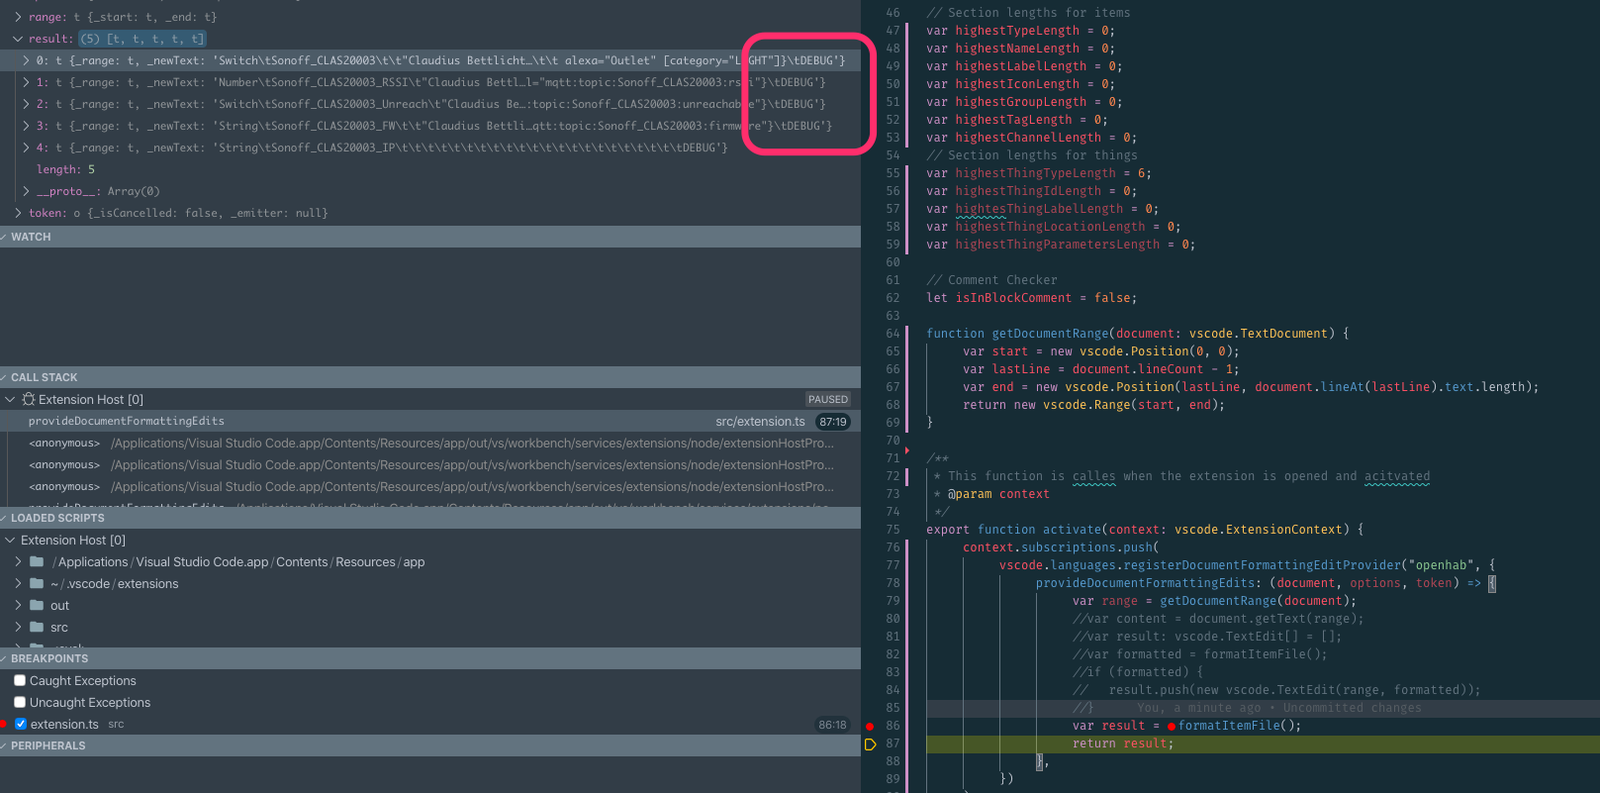
Task: Click the misspelled hightesThingLabelLength variable
Action: 1039,209
